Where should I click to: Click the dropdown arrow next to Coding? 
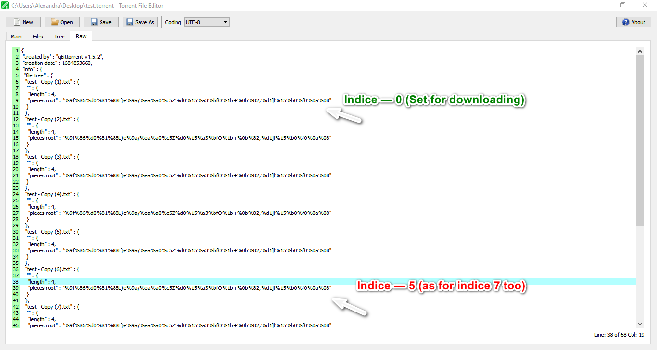224,22
